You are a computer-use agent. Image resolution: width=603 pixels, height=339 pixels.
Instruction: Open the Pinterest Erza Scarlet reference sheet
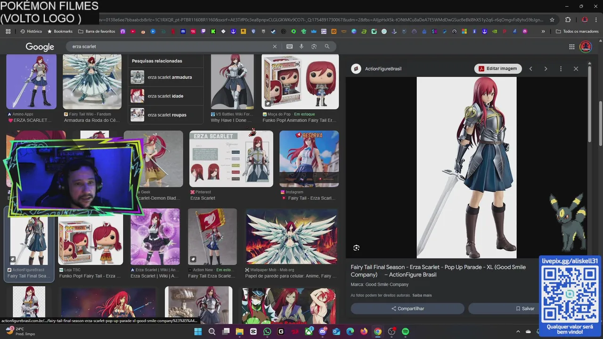(x=231, y=159)
